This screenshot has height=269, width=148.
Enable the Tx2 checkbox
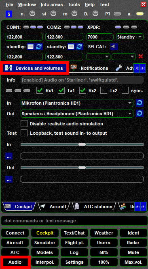pyautogui.click(x=104, y=90)
